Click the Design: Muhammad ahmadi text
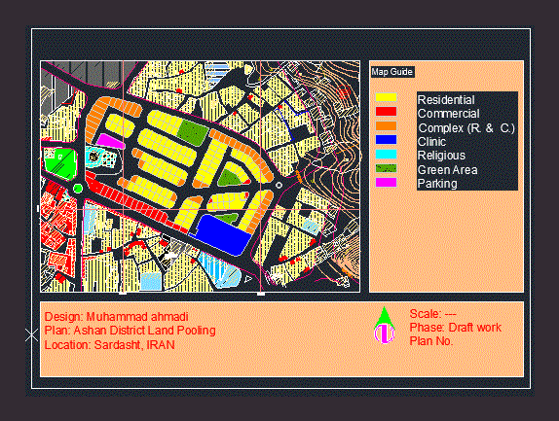Viewport: 559px width, 421px height. (116, 317)
